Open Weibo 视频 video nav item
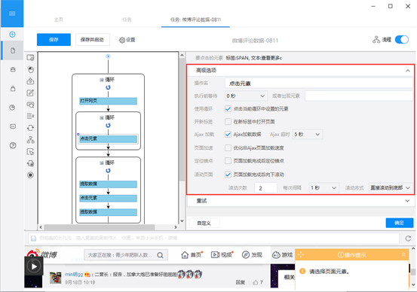The image size is (417, 292). point(222,255)
